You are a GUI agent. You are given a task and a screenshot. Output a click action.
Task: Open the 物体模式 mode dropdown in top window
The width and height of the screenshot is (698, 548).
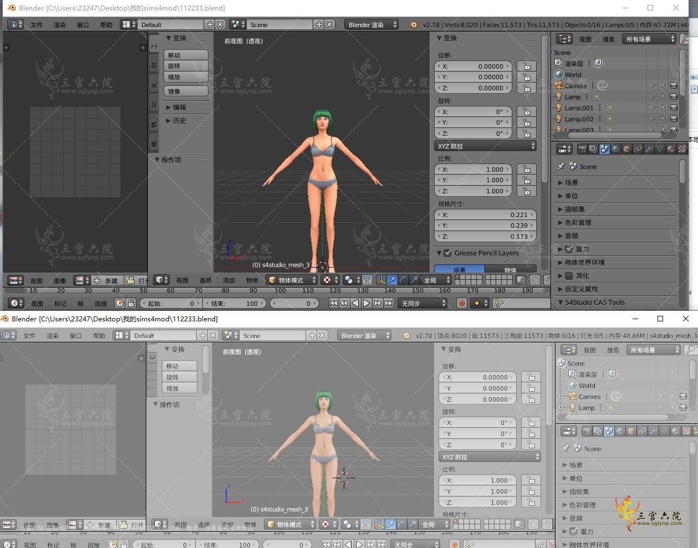coord(292,280)
